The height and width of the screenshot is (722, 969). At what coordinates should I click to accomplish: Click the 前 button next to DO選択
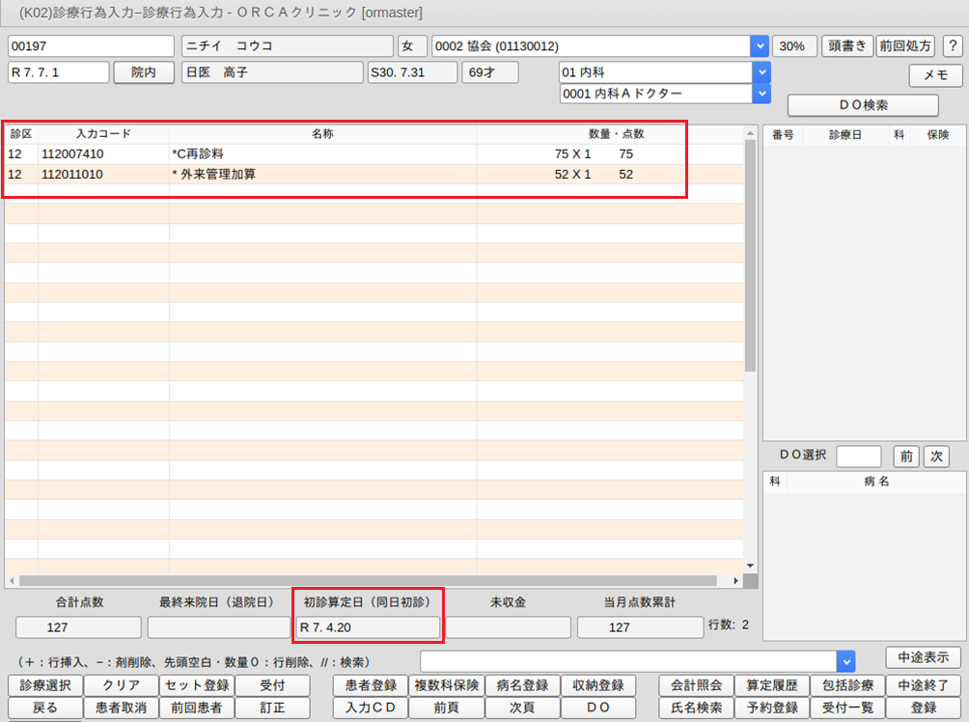click(x=905, y=456)
